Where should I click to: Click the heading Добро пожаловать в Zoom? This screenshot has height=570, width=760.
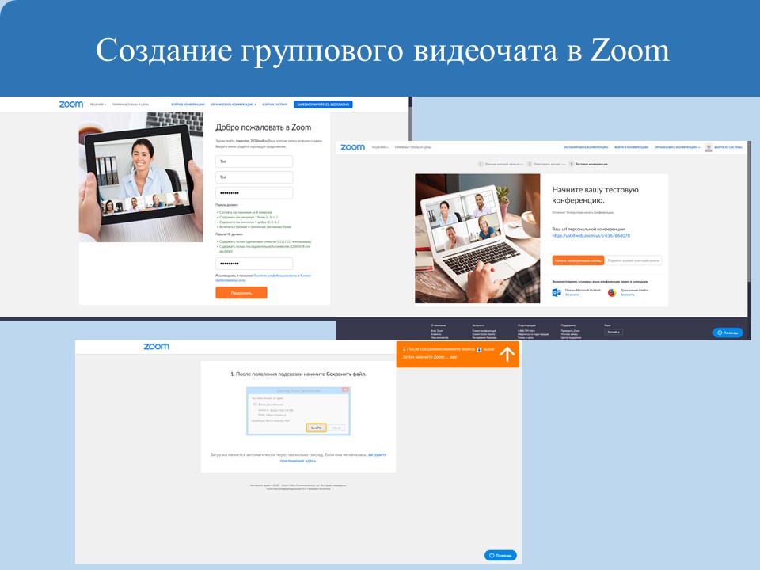pyautogui.click(x=263, y=127)
